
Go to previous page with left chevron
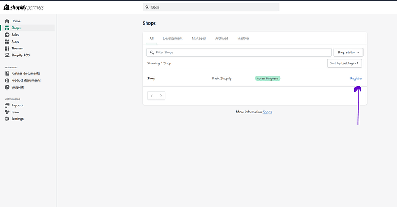click(152, 95)
